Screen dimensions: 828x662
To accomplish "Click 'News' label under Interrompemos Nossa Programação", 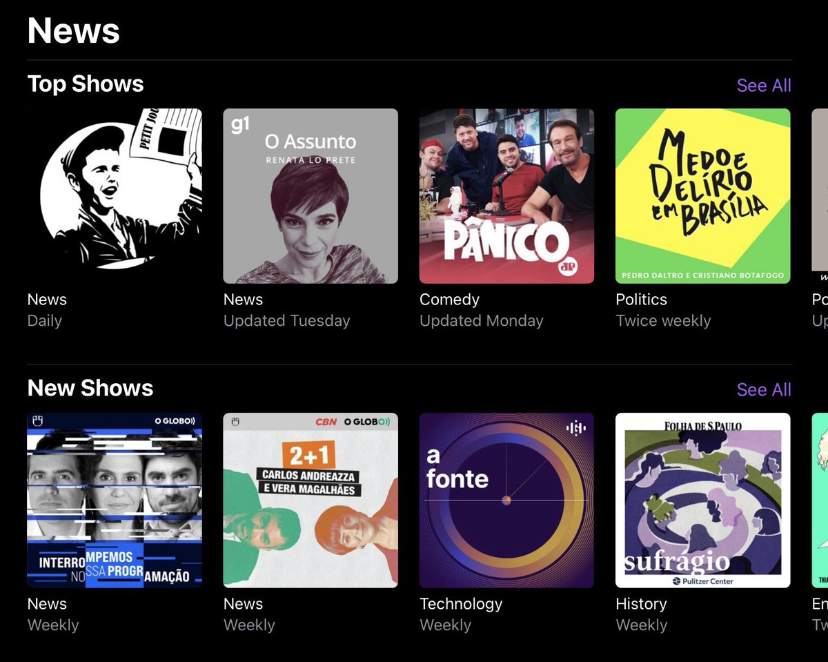I will tap(48, 604).
